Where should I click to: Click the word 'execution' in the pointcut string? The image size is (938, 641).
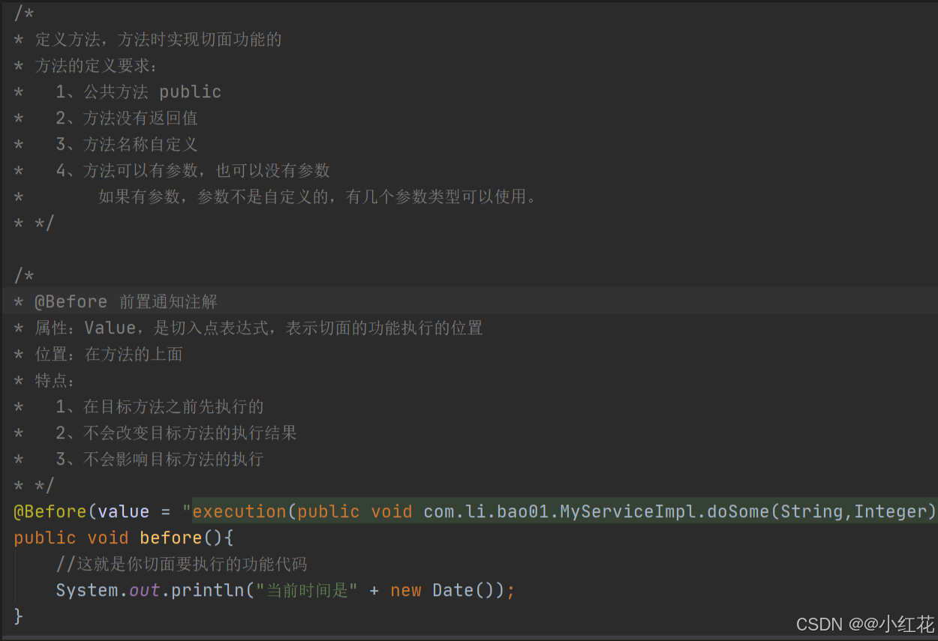tap(240, 511)
